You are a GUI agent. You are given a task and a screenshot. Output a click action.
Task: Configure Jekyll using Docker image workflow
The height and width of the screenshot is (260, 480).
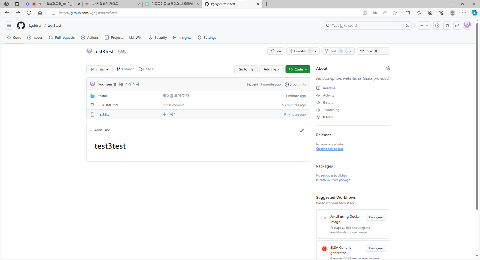pos(376,217)
